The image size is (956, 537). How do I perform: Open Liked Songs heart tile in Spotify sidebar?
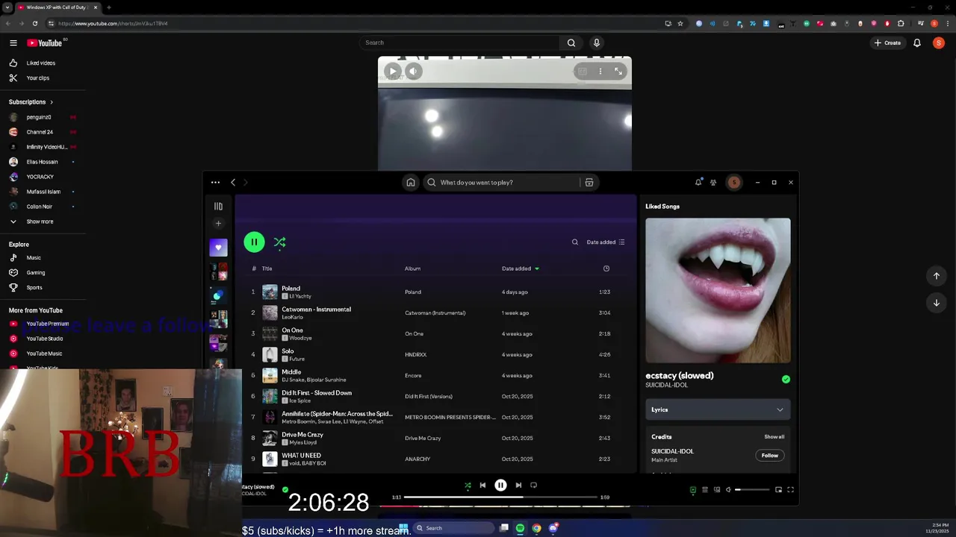coord(218,248)
